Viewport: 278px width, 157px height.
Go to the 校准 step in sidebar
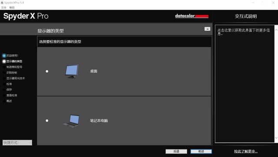coord(9,84)
